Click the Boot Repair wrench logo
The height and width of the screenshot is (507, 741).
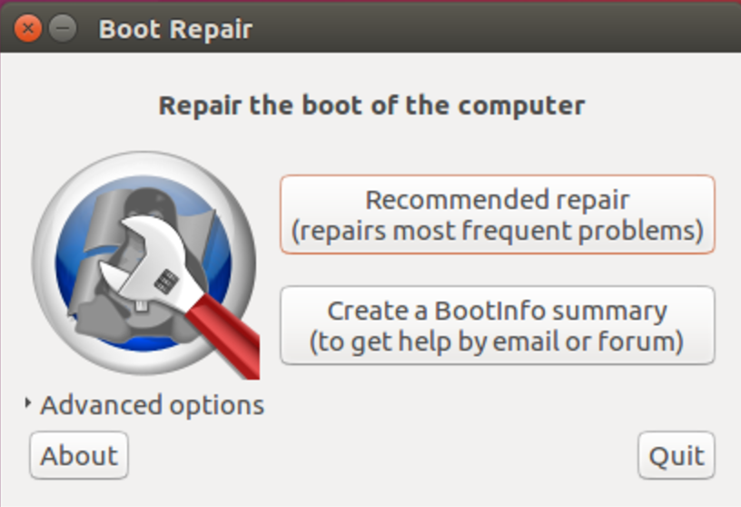145,264
